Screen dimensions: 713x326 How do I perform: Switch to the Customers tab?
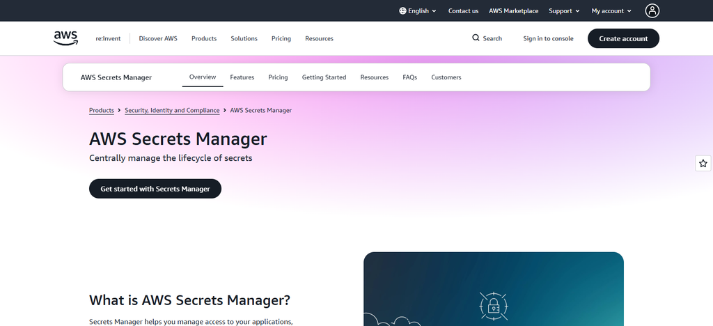pos(446,77)
